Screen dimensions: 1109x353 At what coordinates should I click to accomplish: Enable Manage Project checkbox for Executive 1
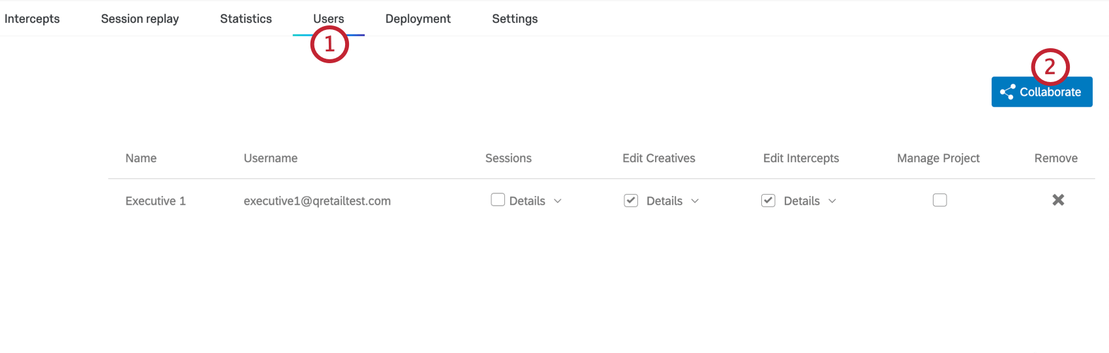(x=939, y=200)
